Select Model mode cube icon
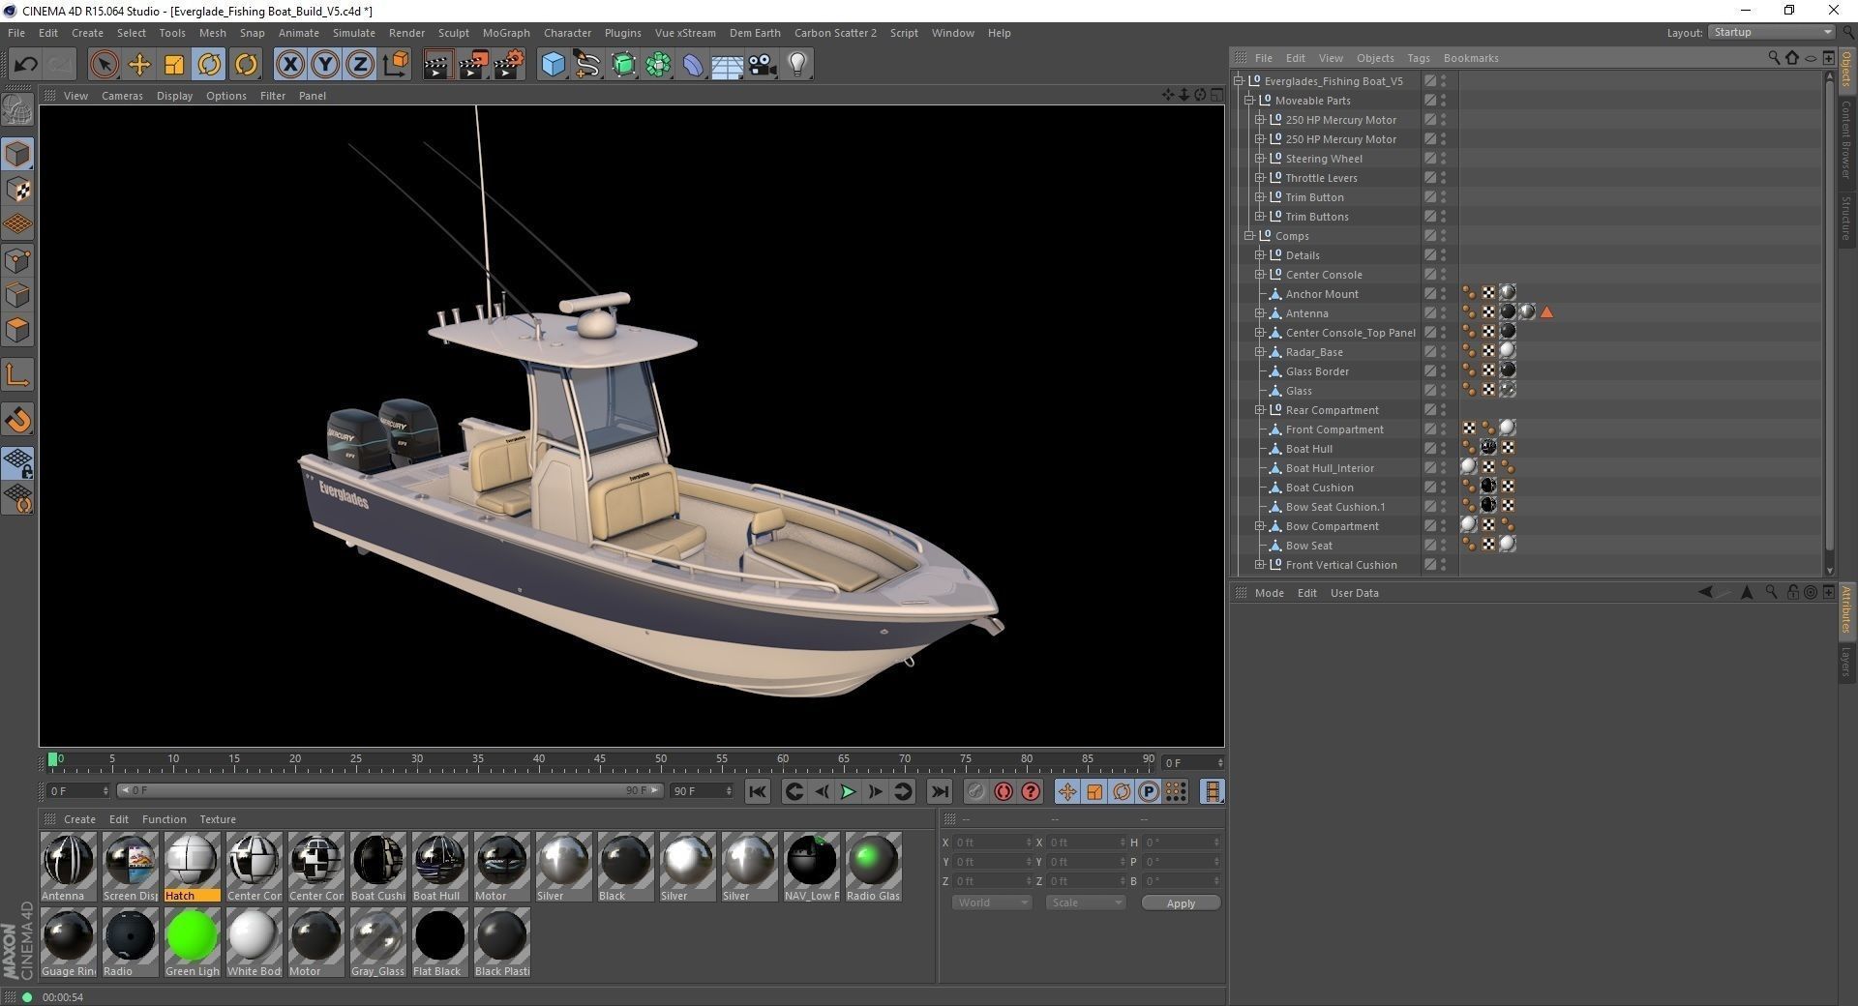The image size is (1858, 1006). (x=17, y=154)
